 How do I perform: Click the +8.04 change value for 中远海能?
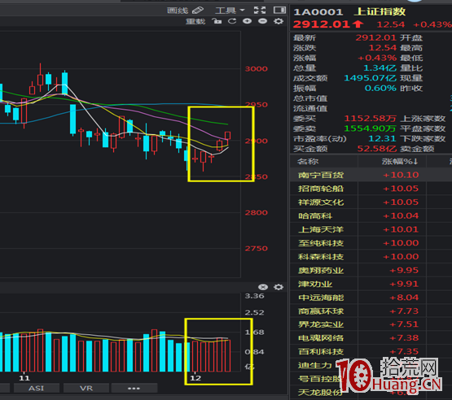point(404,298)
